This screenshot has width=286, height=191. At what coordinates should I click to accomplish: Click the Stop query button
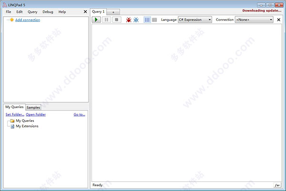[117, 20]
